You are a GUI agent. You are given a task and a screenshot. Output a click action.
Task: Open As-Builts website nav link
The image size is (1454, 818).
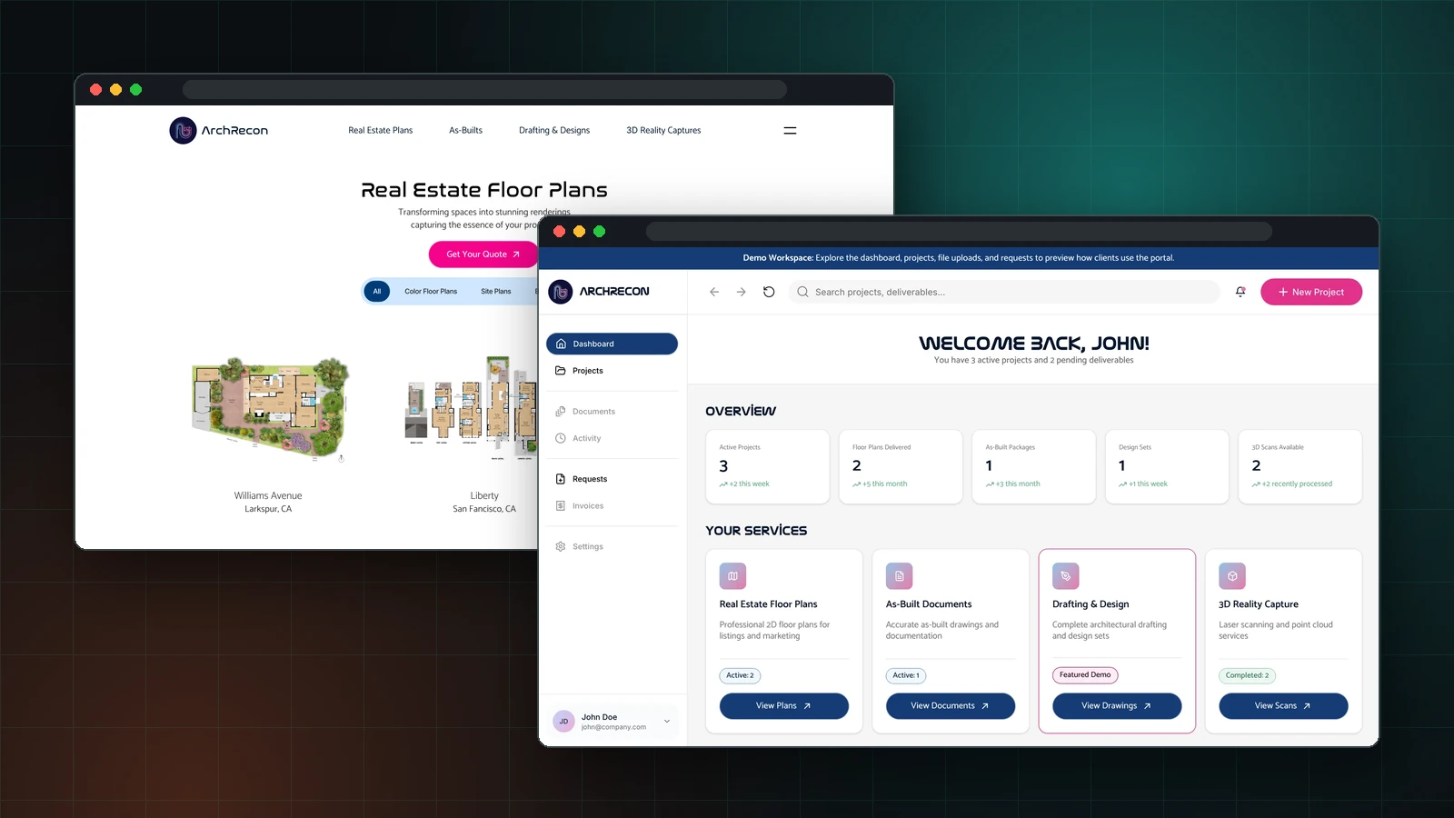(x=465, y=131)
